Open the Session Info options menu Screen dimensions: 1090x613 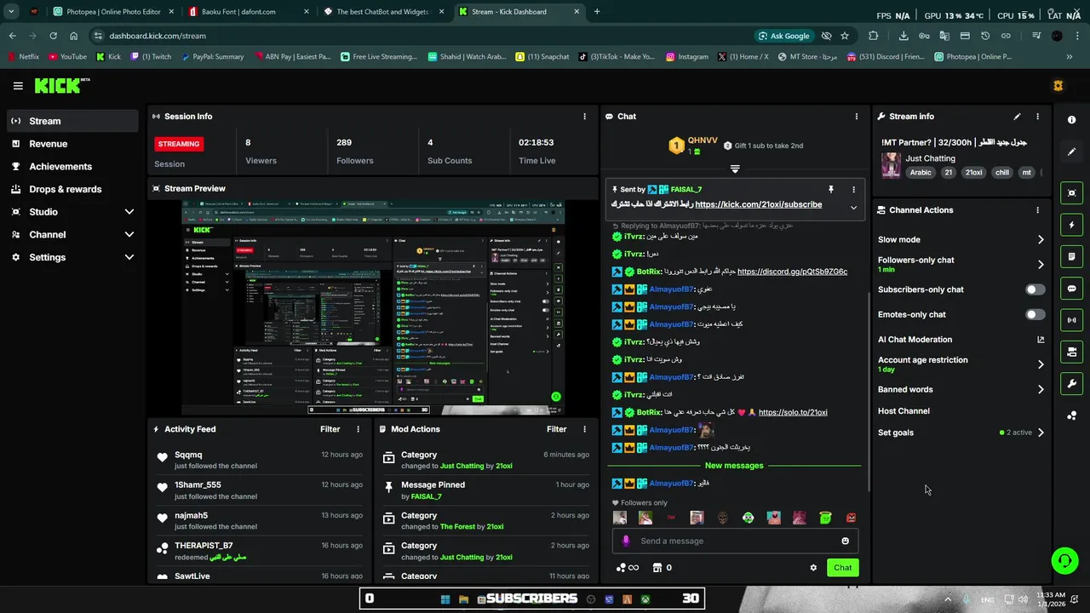pos(584,117)
